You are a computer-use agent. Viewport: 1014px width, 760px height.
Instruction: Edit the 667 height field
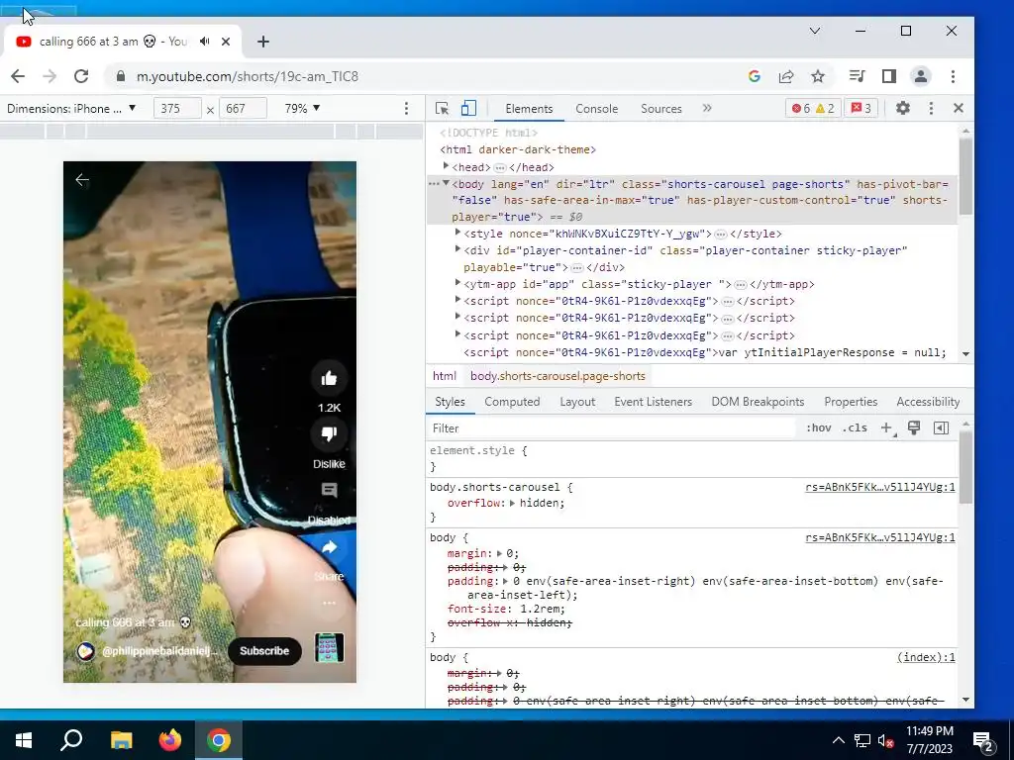coord(244,109)
